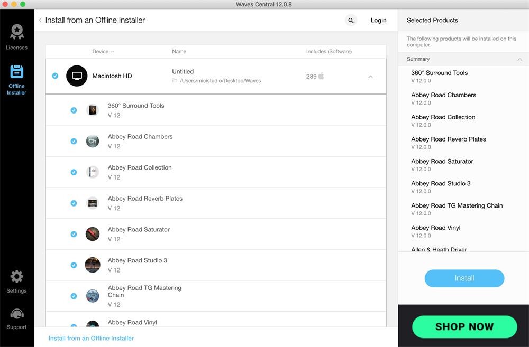Open Settings from the sidebar
529x347 pixels.
click(x=16, y=282)
